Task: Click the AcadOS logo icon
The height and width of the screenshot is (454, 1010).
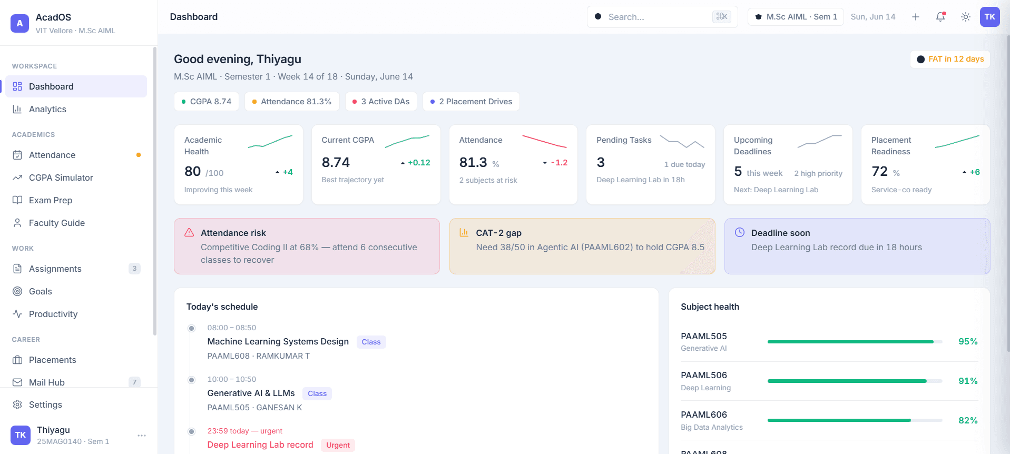Action: (x=20, y=23)
